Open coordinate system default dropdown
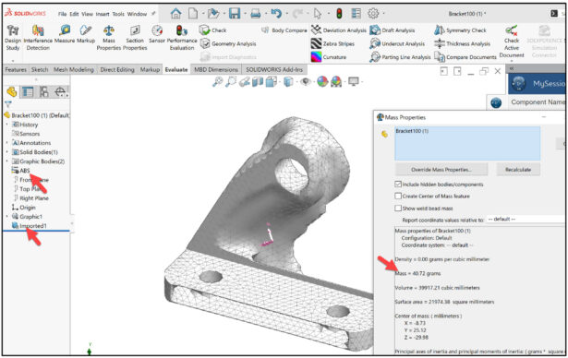Screen dimensions: 568x358 [x=526, y=220]
